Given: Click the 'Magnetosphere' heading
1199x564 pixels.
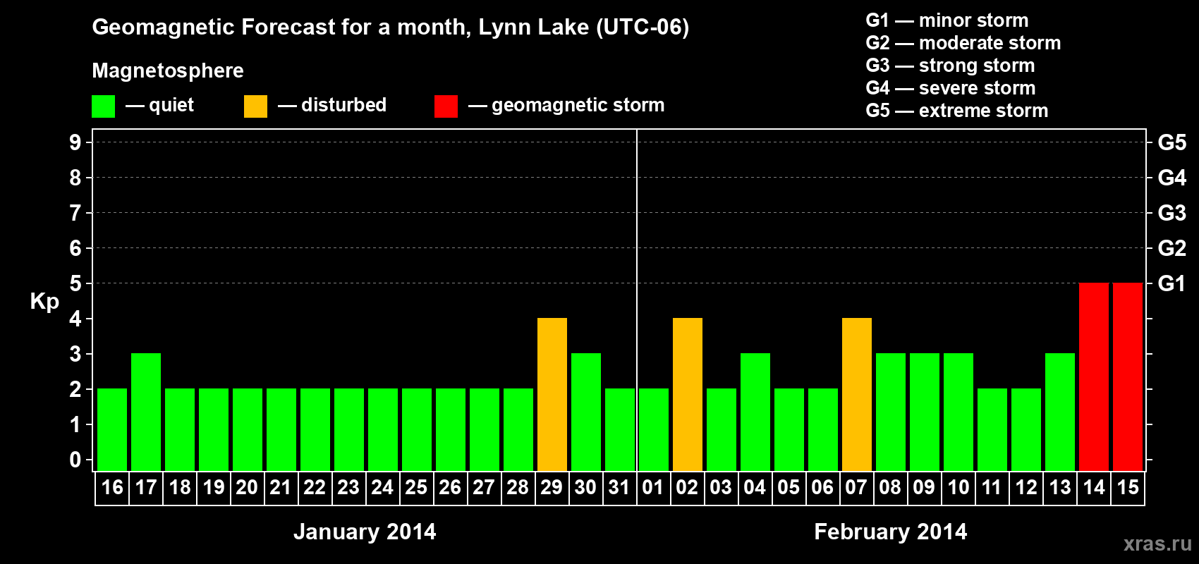Looking at the screenshot, I should (x=168, y=70).
